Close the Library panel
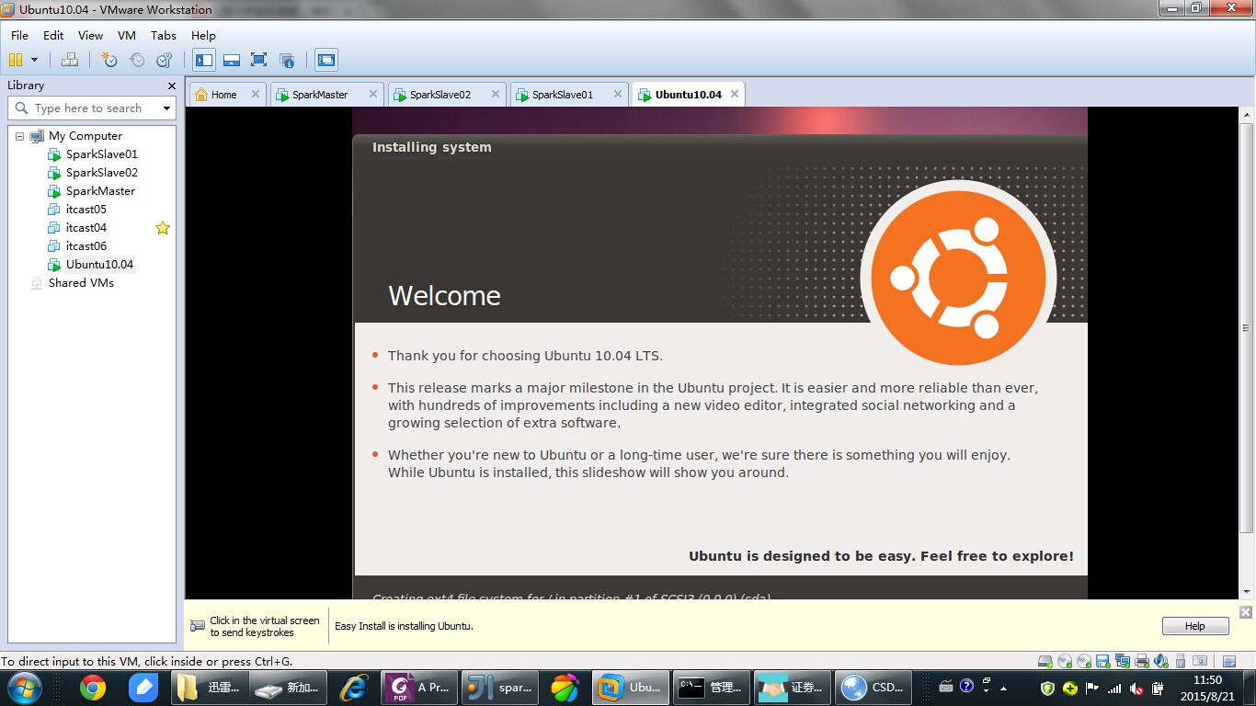 [x=171, y=85]
